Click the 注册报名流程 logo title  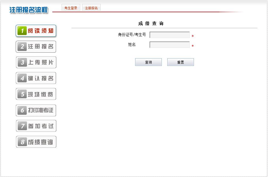click(x=29, y=10)
